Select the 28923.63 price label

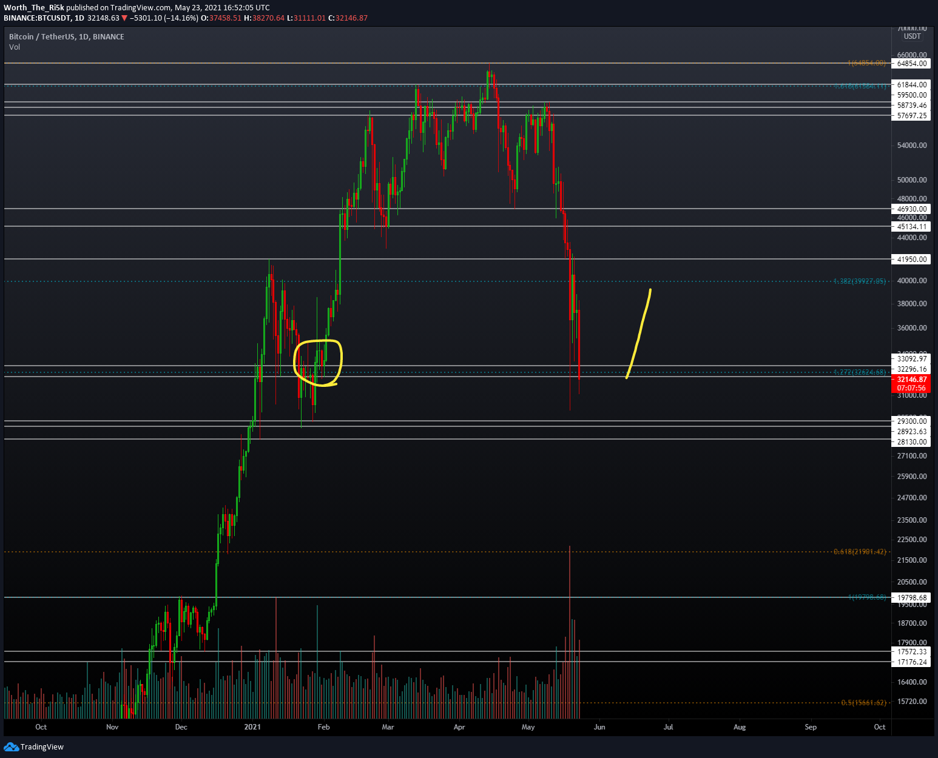pos(911,432)
